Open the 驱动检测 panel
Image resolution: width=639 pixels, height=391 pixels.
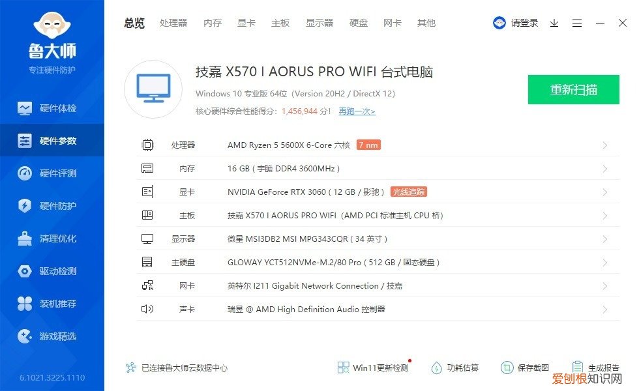pos(52,271)
